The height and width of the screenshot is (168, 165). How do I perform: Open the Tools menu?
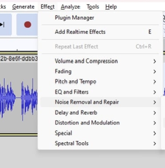[x=93, y=7]
